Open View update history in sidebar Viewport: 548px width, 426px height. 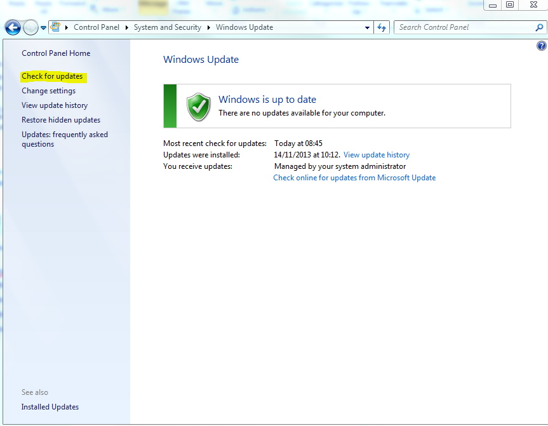55,105
